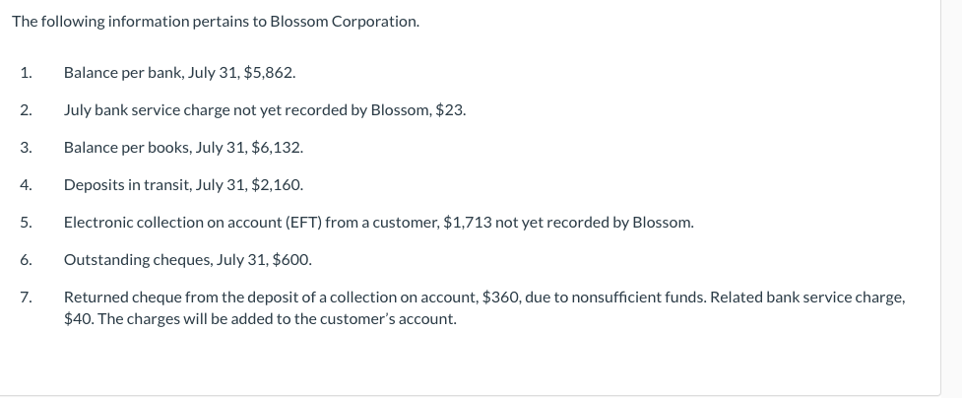Click the list number 6 marker
The height and width of the screenshot is (398, 962).
pos(26,260)
